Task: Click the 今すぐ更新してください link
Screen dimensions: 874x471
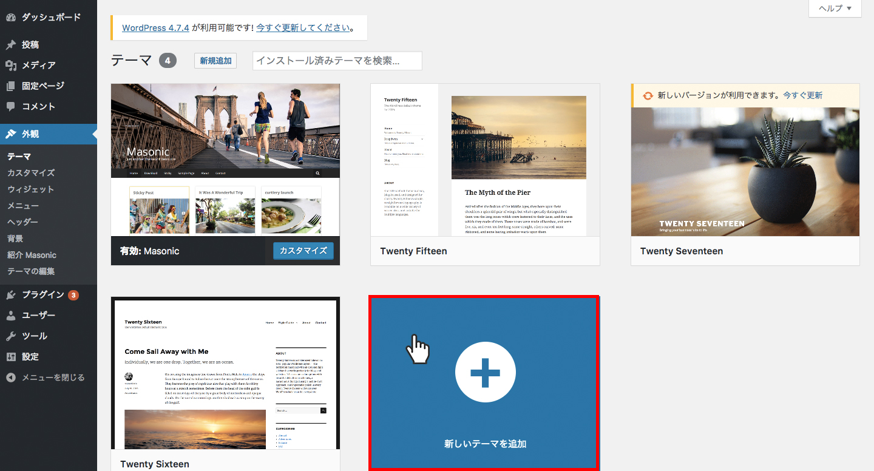Action: tap(303, 28)
